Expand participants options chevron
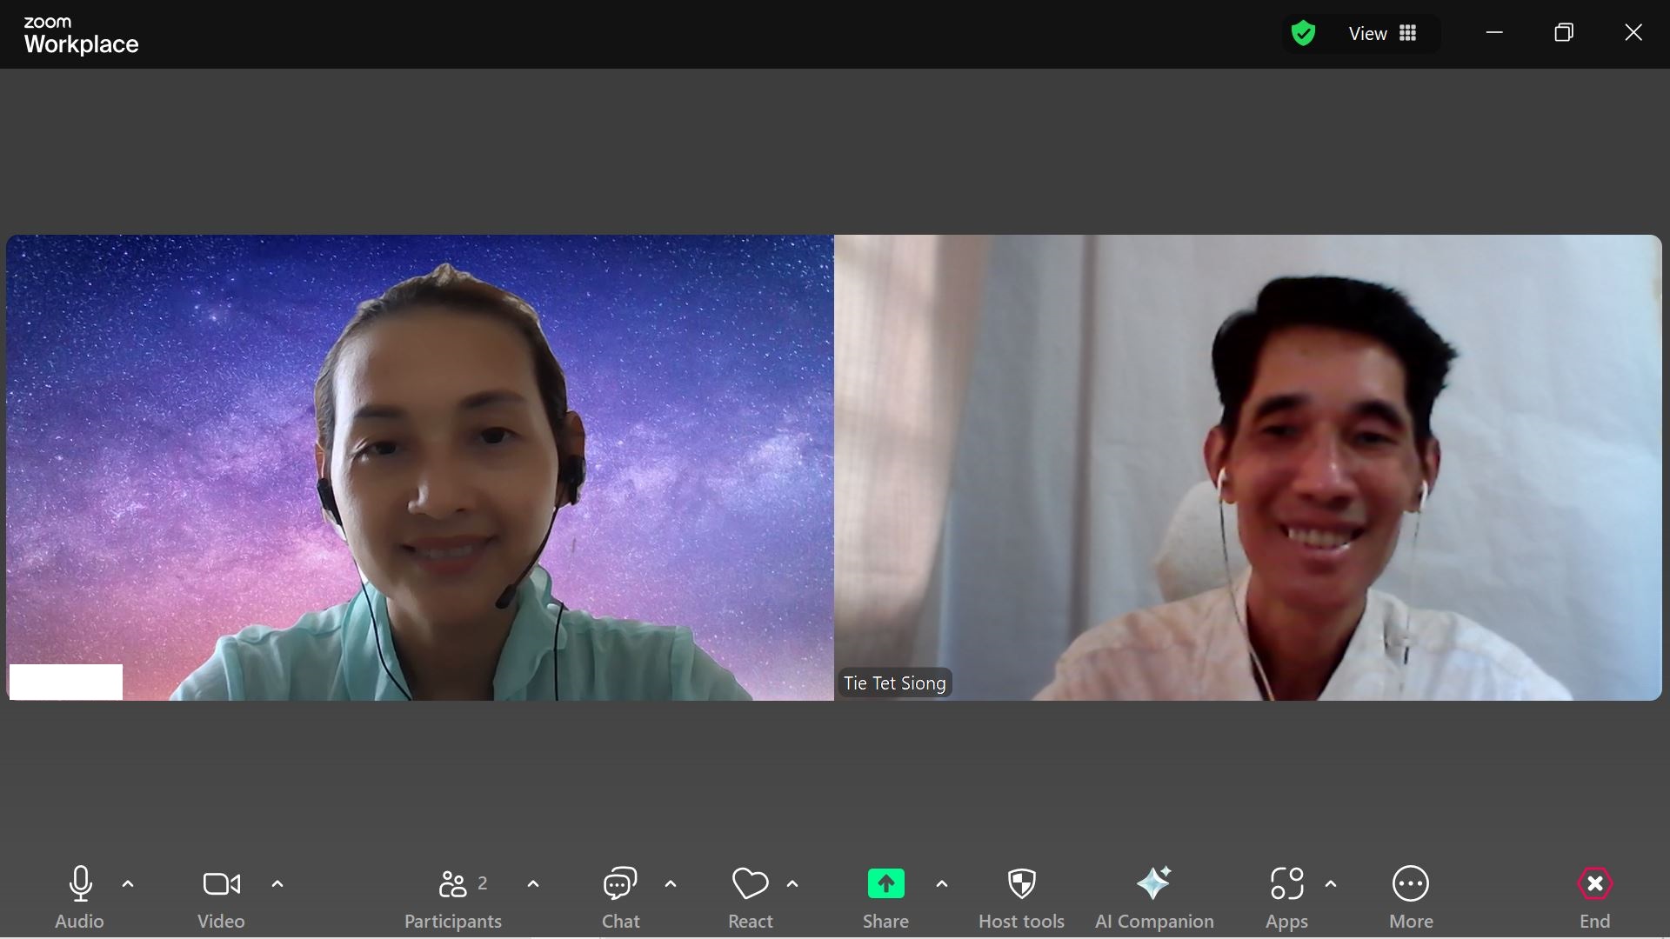The width and height of the screenshot is (1670, 939). pos(533,884)
